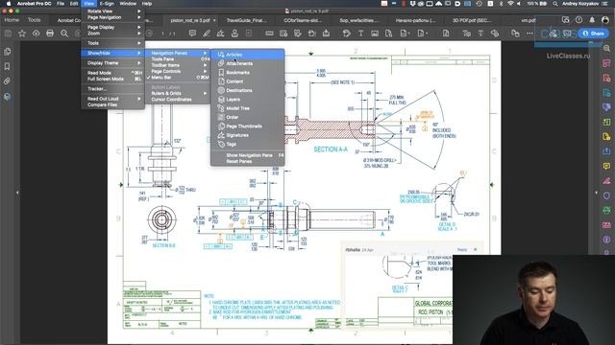The image size is (615, 345).
Task: Open Bookmarks panel icon in left sidebar
Action: click(7, 66)
